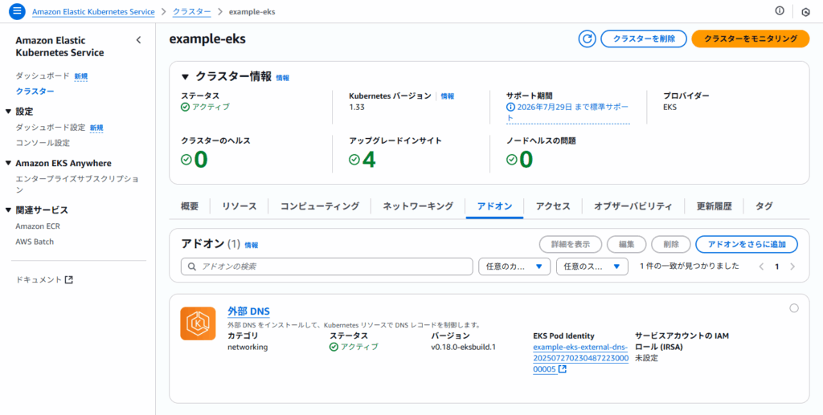Click the info circle icon in top bar
This screenshot has height=415, width=823.
[x=780, y=11]
